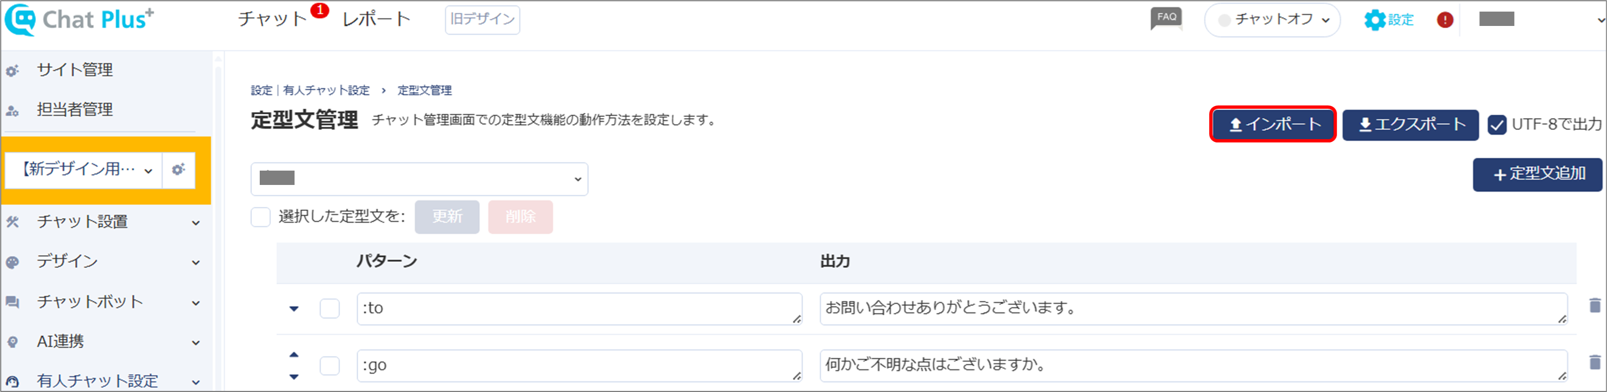The width and height of the screenshot is (1607, 392).
Task: Click the :go pattern text field
Action: pos(579,365)
